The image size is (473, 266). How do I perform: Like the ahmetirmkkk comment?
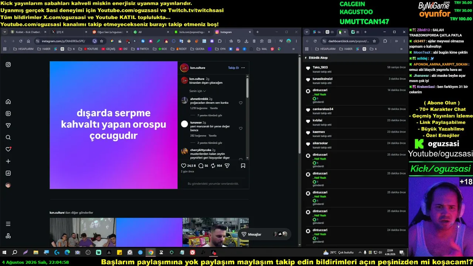click(x=241, y=103)
